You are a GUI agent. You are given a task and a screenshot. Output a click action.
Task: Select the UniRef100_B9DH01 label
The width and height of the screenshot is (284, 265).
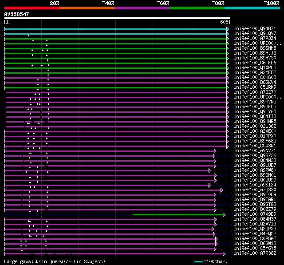point(255,175)
